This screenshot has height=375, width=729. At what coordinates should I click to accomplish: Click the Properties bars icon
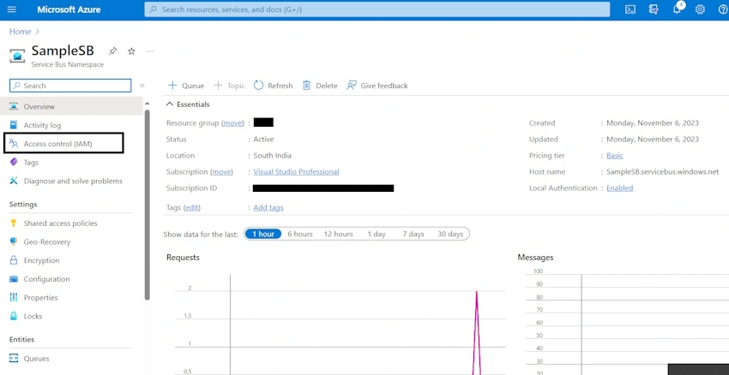[14, 297]
